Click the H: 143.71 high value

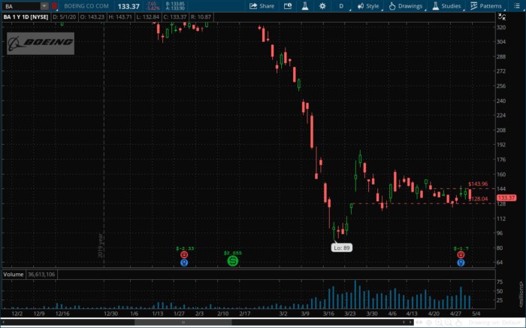click(x=119, y=17)
